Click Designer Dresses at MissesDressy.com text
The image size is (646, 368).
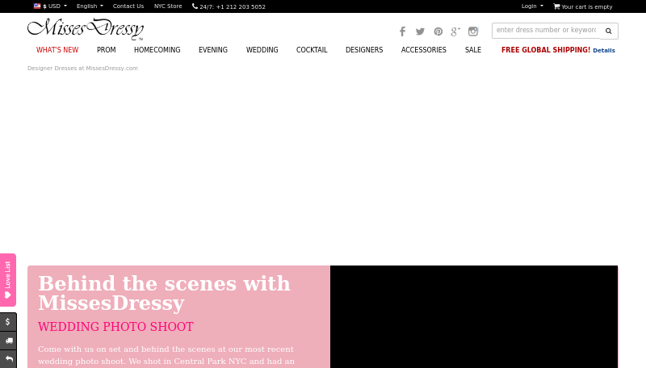(x=82, y=69)
